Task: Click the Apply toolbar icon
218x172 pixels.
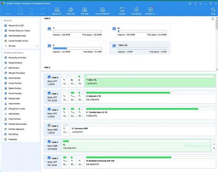Action: coord(8,11)
